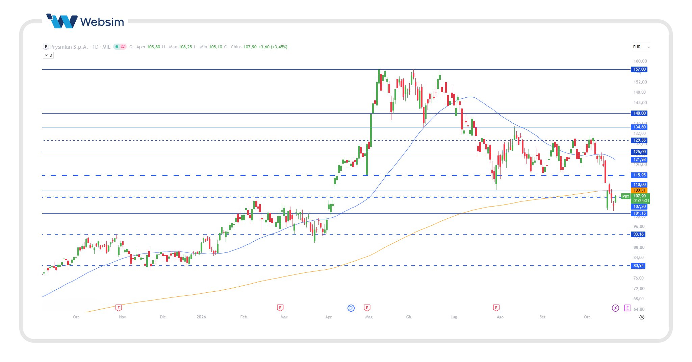
Task: Click the 125,00 price level label
Action: 639,152
